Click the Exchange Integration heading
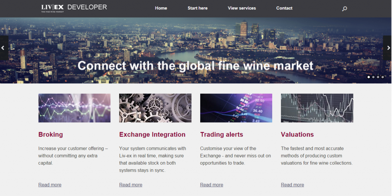This screenshot has height=196, width=392. pyautogui.click(x=152, y=134)
